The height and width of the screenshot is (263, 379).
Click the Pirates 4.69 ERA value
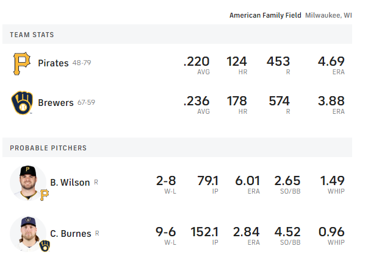(331, 61)
